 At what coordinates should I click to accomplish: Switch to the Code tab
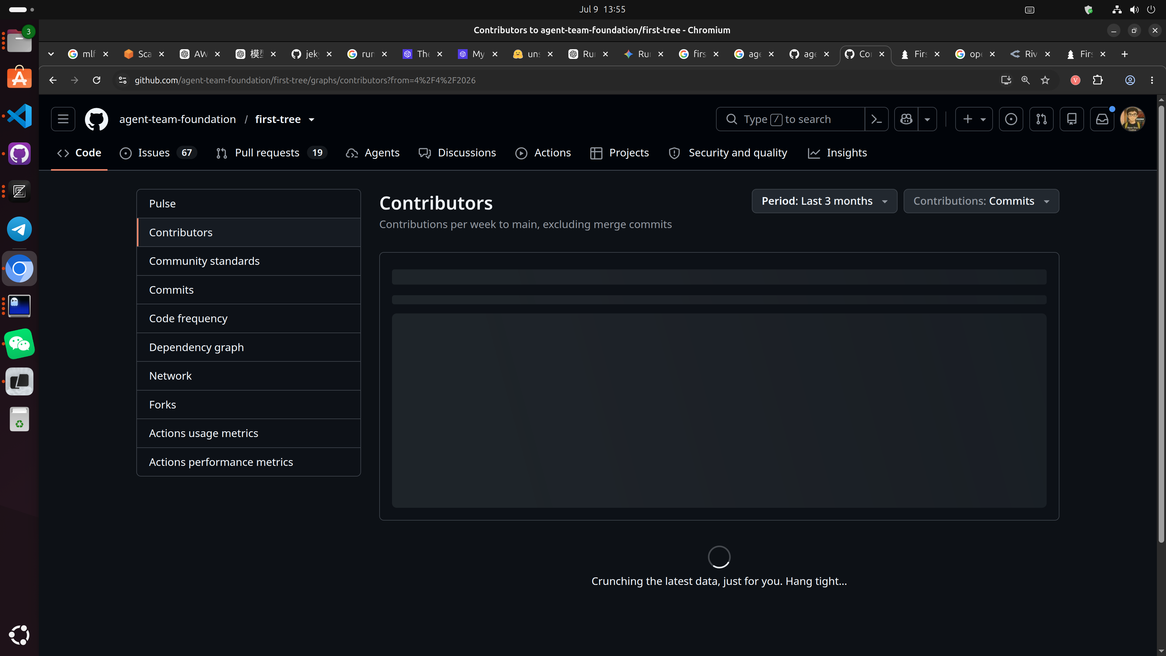(79, 152)
